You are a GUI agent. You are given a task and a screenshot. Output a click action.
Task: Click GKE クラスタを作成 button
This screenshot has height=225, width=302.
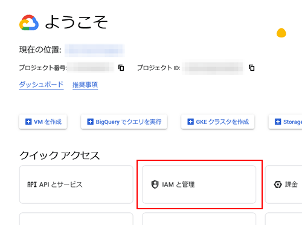click(x=218, y=122)
